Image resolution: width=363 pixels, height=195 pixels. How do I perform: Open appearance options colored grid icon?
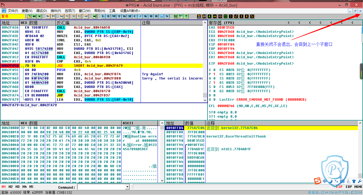(x=181, y=16)
